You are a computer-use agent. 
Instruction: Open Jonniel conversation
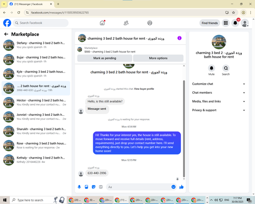36,117
